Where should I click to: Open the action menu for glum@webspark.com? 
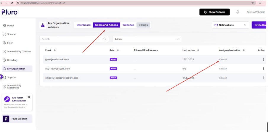point(263,59)
